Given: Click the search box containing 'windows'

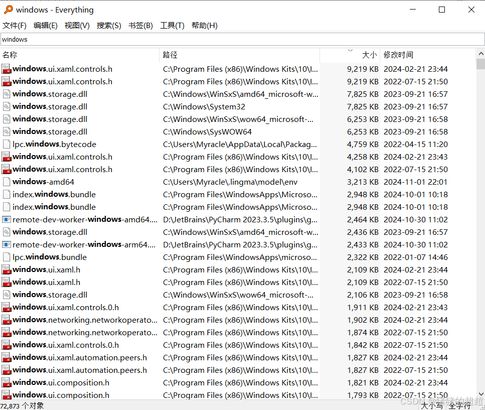Looking at the screenshot, I should tap(243, 39).
